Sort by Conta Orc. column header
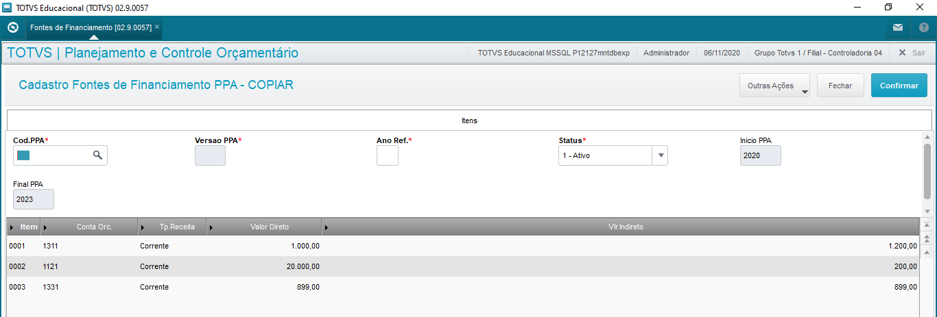 [89, 227]
